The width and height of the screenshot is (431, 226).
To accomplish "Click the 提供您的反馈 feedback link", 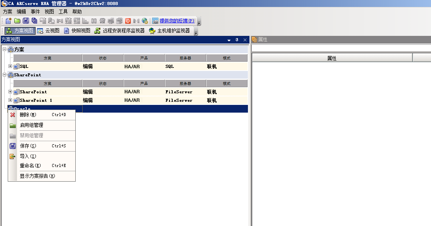I will click(177, 21).
